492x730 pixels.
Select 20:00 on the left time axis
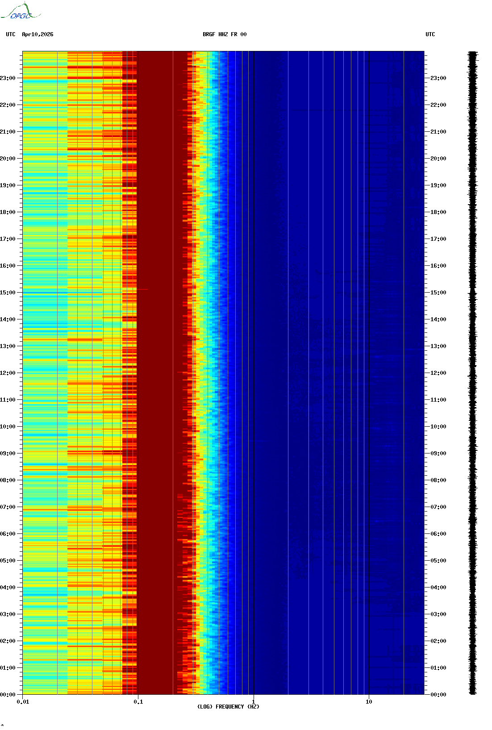pos(8,159)
